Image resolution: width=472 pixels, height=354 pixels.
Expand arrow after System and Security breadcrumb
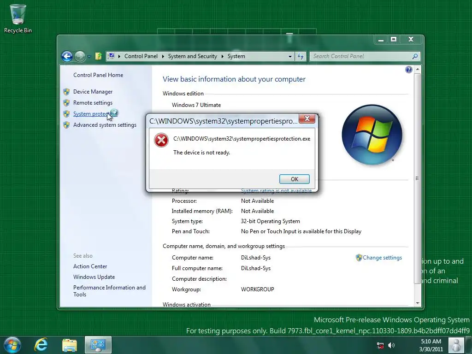pyautogui.click(x=223, y=56)
